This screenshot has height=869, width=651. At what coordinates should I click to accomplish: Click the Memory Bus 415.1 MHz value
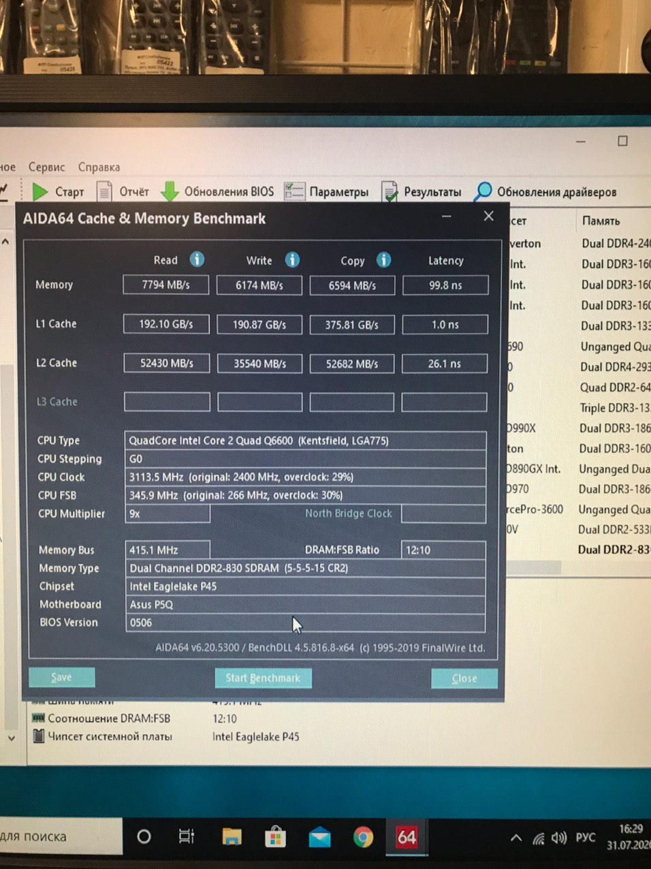pos(168,550)
